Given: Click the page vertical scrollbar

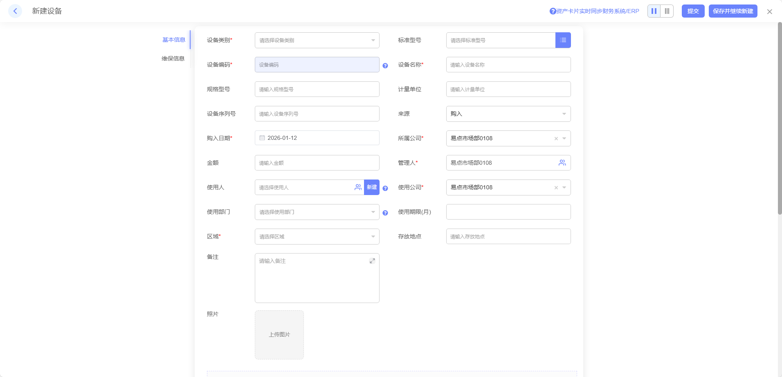Looking at the screenshot, I should coord(780,119).
